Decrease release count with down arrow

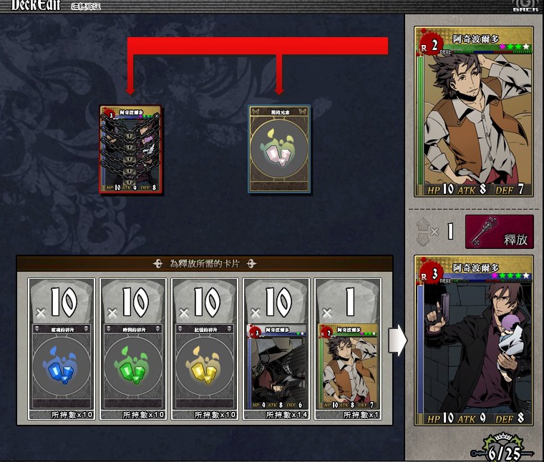coord(423,239)
